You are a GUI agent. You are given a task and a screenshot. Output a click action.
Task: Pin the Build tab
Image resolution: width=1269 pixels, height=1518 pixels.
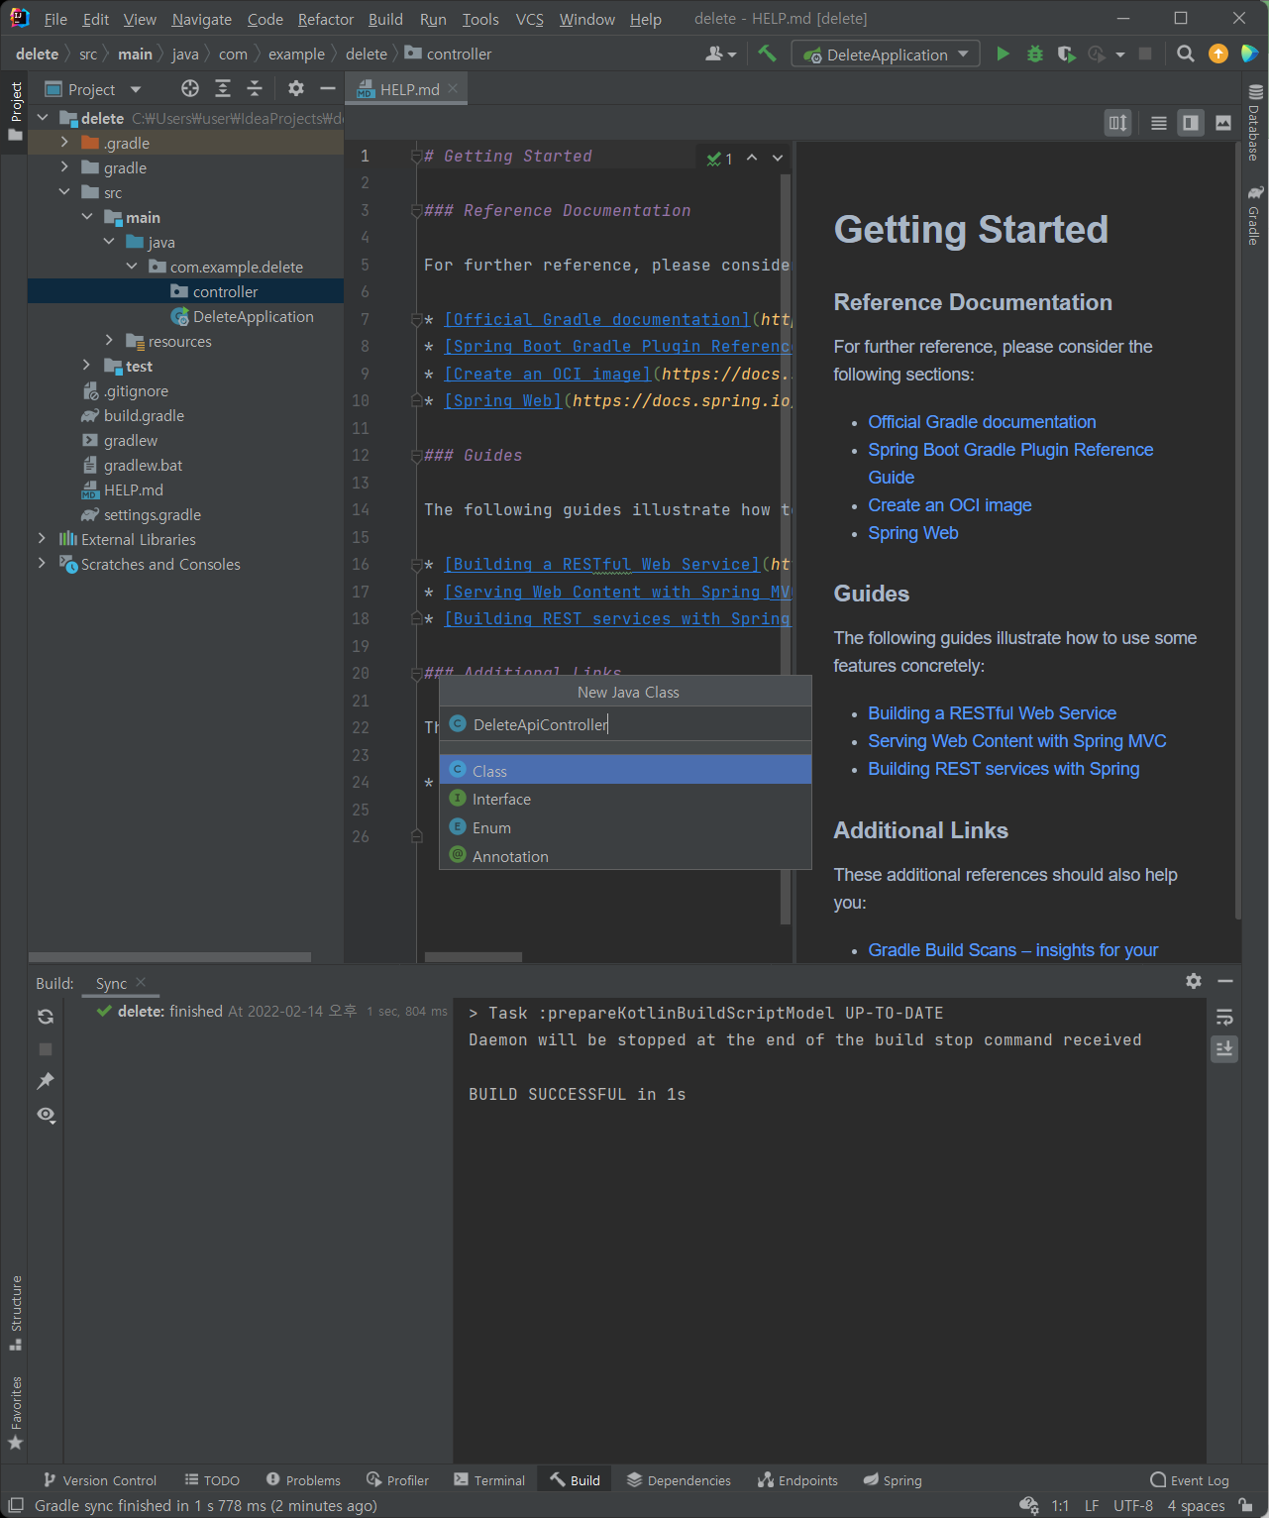46,1081
